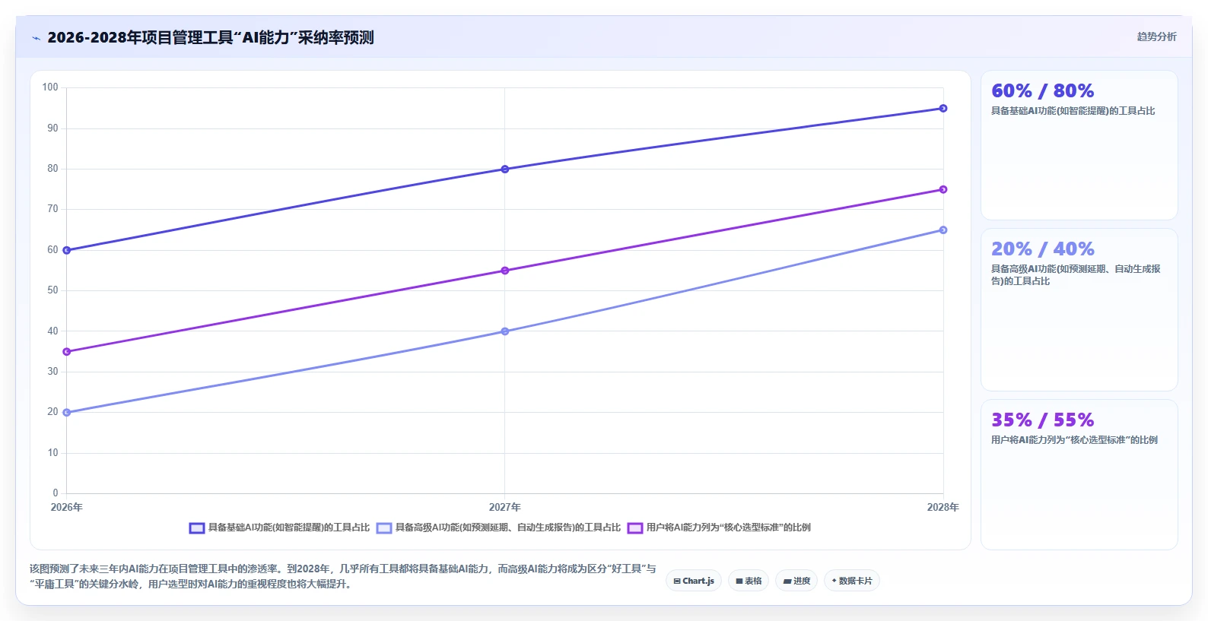1208x621 pixels.
Task: Click the dark blue swatch in the chart legend
Action: [x=197, y=528]
